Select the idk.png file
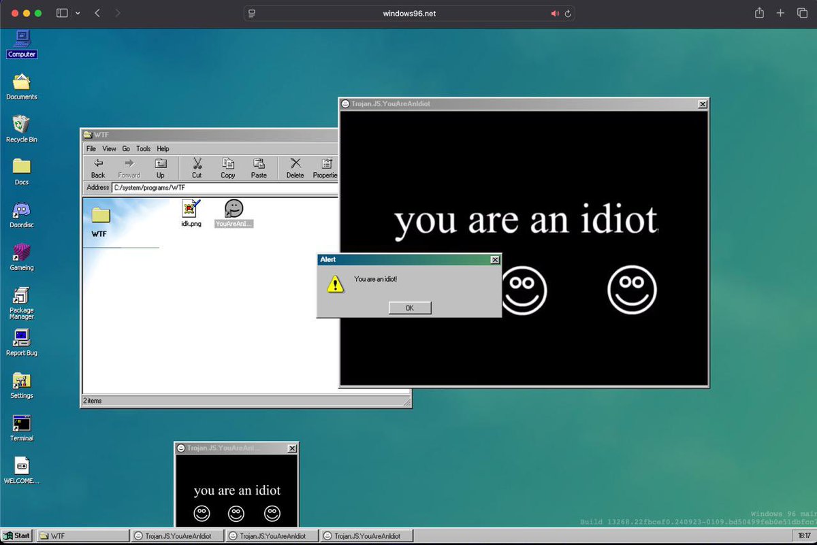 pos(191,214)
